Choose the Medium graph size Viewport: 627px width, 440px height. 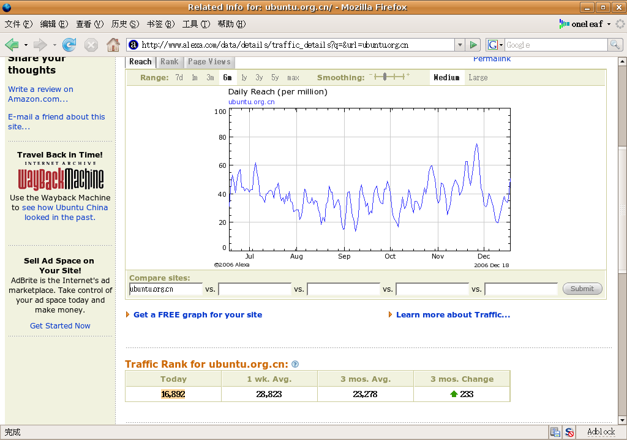point(446,78)
